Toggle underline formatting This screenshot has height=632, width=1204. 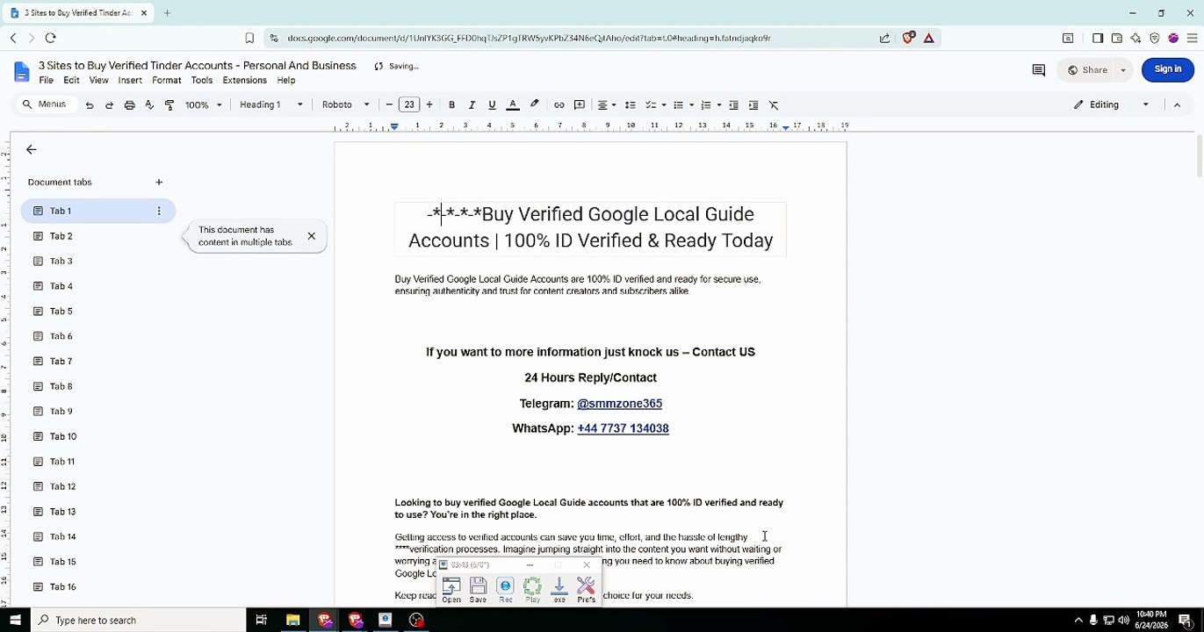pyautogui.click(x=492, y=105)
